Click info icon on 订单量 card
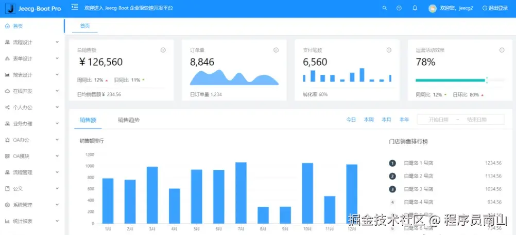 [x=276, y=50]
